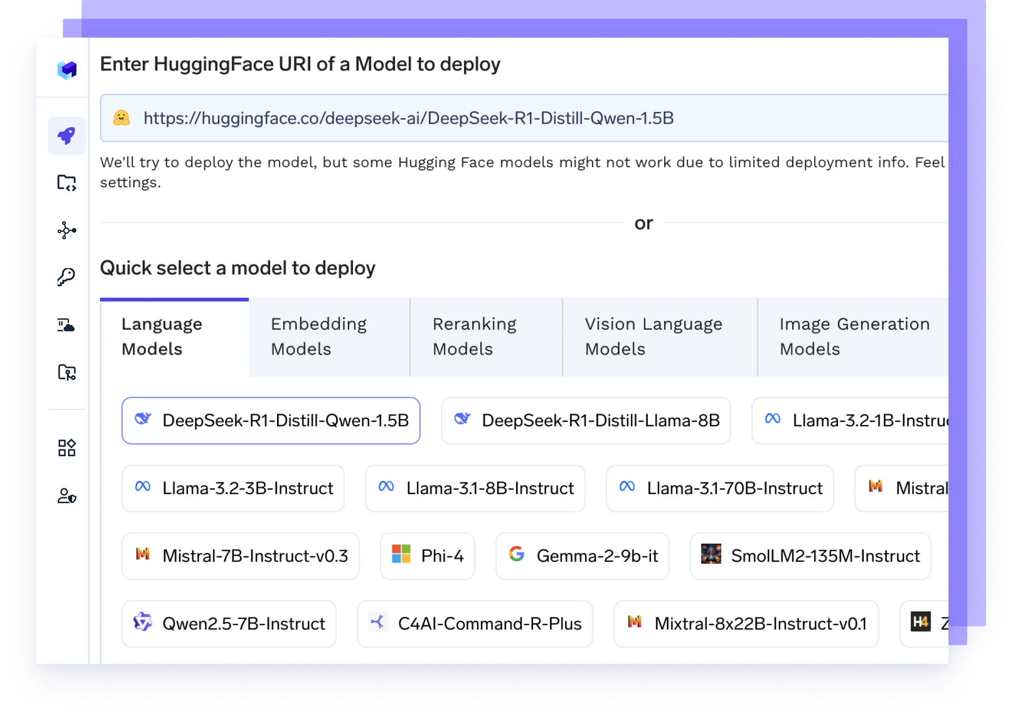Image resolution: width=1016 pixels, height=715 pixels.
Task: Select C4AI-Command-R-Plus model
Action: click(475, 624)
